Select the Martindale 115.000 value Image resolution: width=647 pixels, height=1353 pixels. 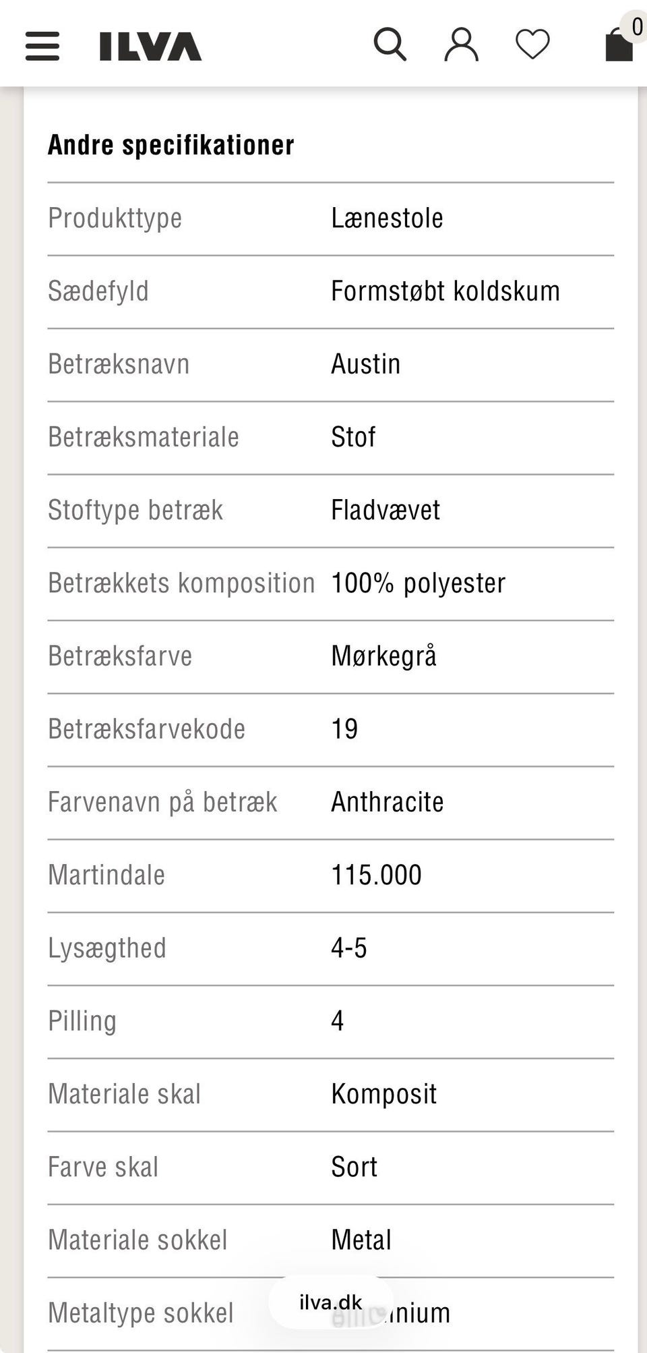pyautogui.click(x=376, y=875)
